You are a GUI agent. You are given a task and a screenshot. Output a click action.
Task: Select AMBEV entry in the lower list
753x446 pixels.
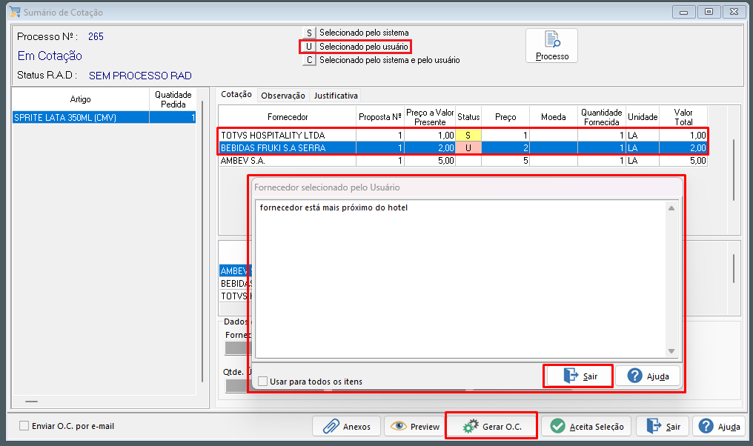234,270
